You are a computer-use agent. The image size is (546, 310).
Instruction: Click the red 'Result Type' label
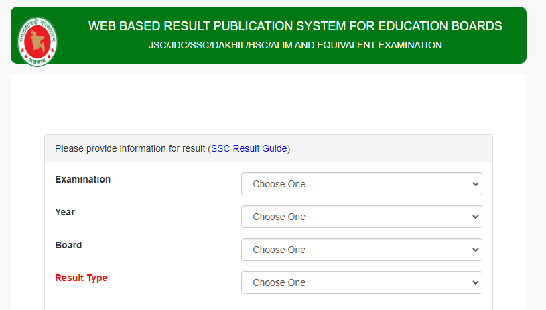coord(81,278)
